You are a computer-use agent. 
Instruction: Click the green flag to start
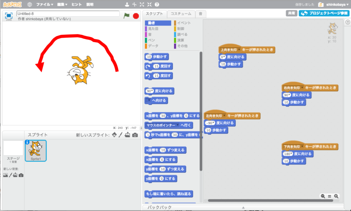[x=127, y=15]
